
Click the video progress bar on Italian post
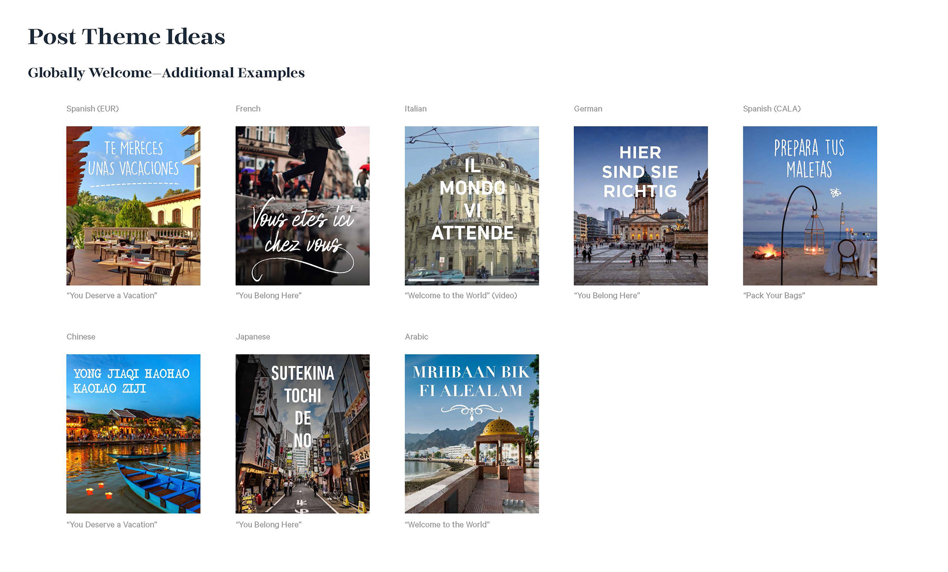point(472,280)
